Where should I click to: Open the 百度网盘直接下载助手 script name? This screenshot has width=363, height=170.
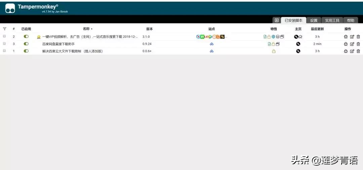click(58, 44)
